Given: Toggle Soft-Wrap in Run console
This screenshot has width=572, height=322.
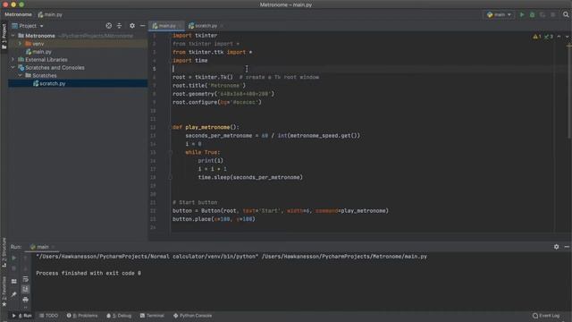Looking at the screenshot, I should click(26, 279).
